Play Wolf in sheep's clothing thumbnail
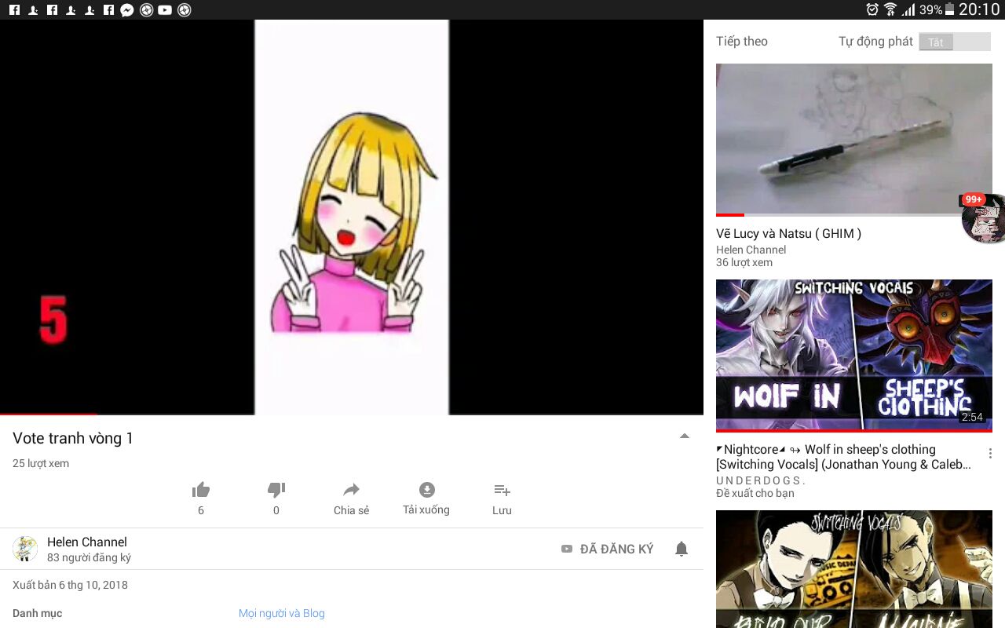Screen dimensions: 1005x628 (x=853, y=355)
